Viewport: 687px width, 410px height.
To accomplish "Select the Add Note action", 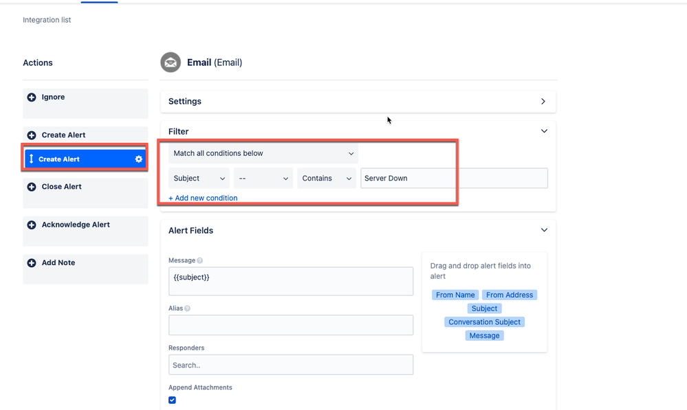I will click(85, 269).
